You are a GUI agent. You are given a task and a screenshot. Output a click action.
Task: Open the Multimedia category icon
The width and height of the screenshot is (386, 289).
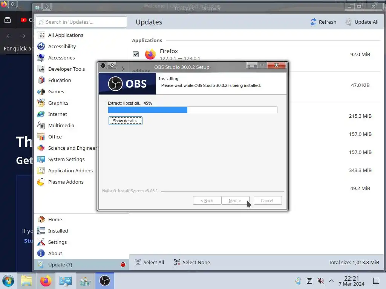(41, 126)
